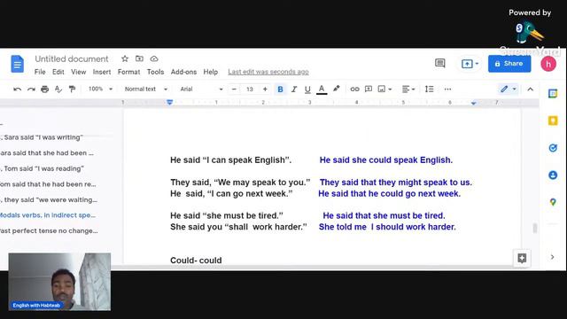Insert a link

point(354,89)
